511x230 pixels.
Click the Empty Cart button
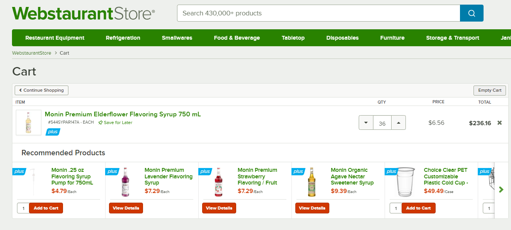click(x=490, y=90)
